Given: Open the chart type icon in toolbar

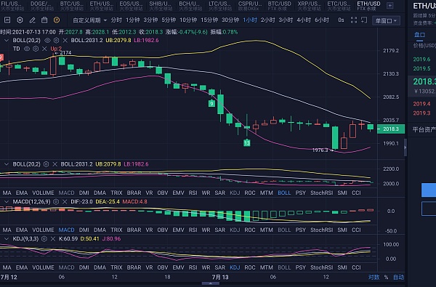Looking at the screenshot, I should (x=7, y=20).
